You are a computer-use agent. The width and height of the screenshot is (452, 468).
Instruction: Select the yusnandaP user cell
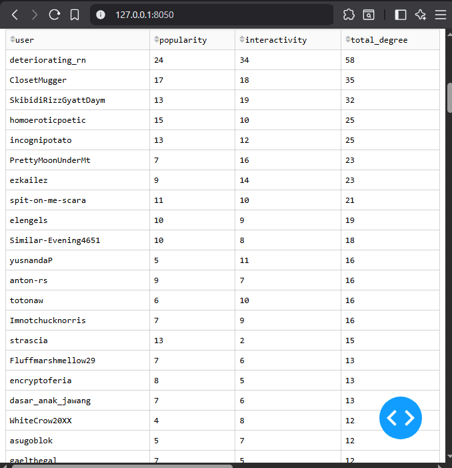[77, 260]
